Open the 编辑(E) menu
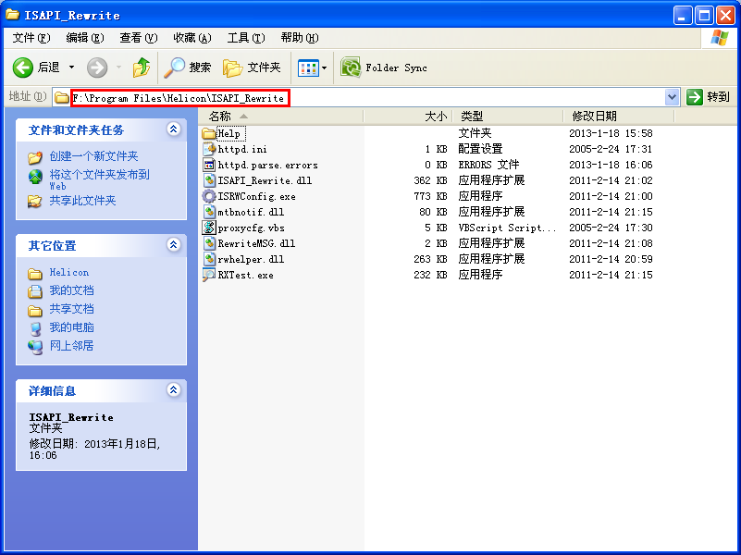Screen dimensions: 741x555 (x=84, y=38)
